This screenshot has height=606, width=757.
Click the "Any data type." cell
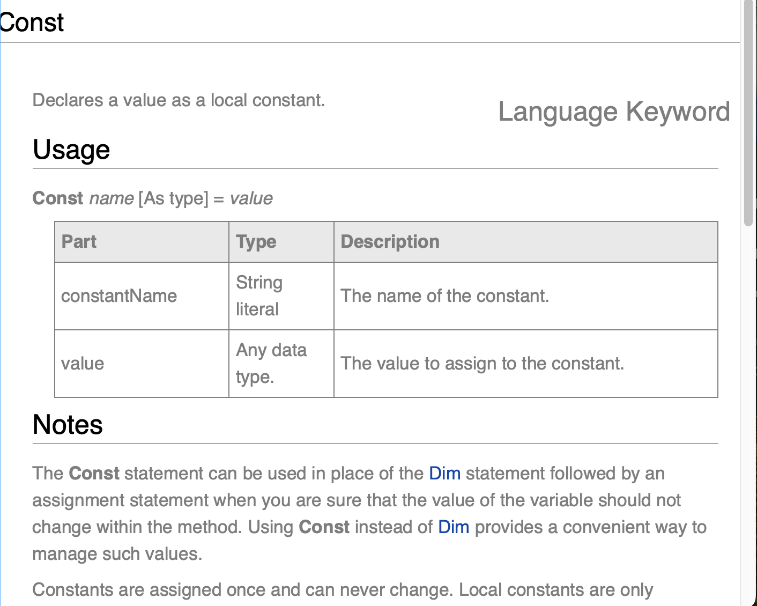281,364
